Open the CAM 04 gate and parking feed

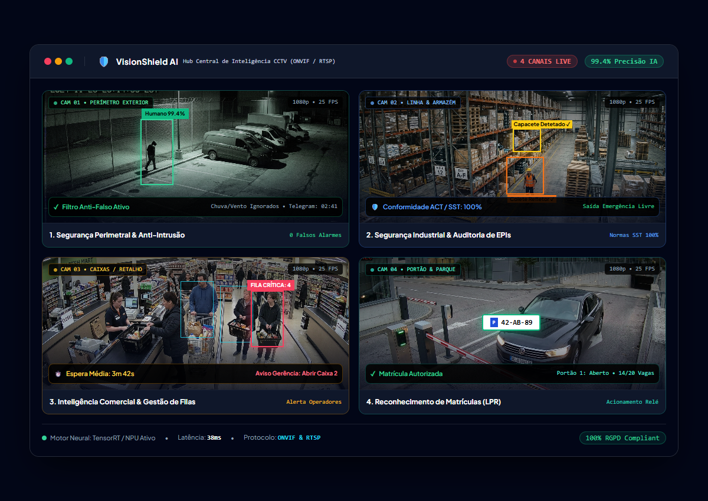point(512,323)
